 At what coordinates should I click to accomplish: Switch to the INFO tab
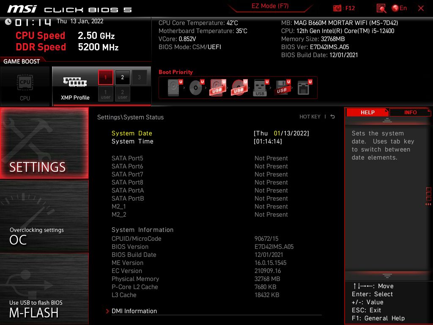(410, 112)
